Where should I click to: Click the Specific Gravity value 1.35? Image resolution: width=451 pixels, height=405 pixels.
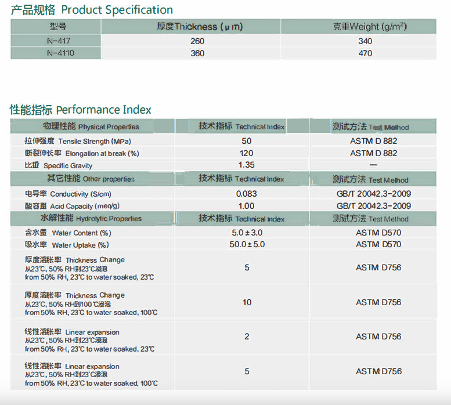pos(246,165)
